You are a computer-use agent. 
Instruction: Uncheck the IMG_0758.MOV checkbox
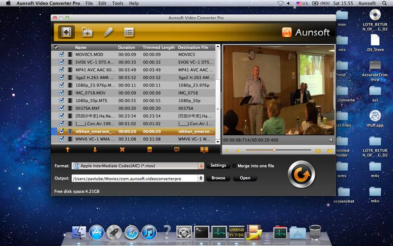61,92
